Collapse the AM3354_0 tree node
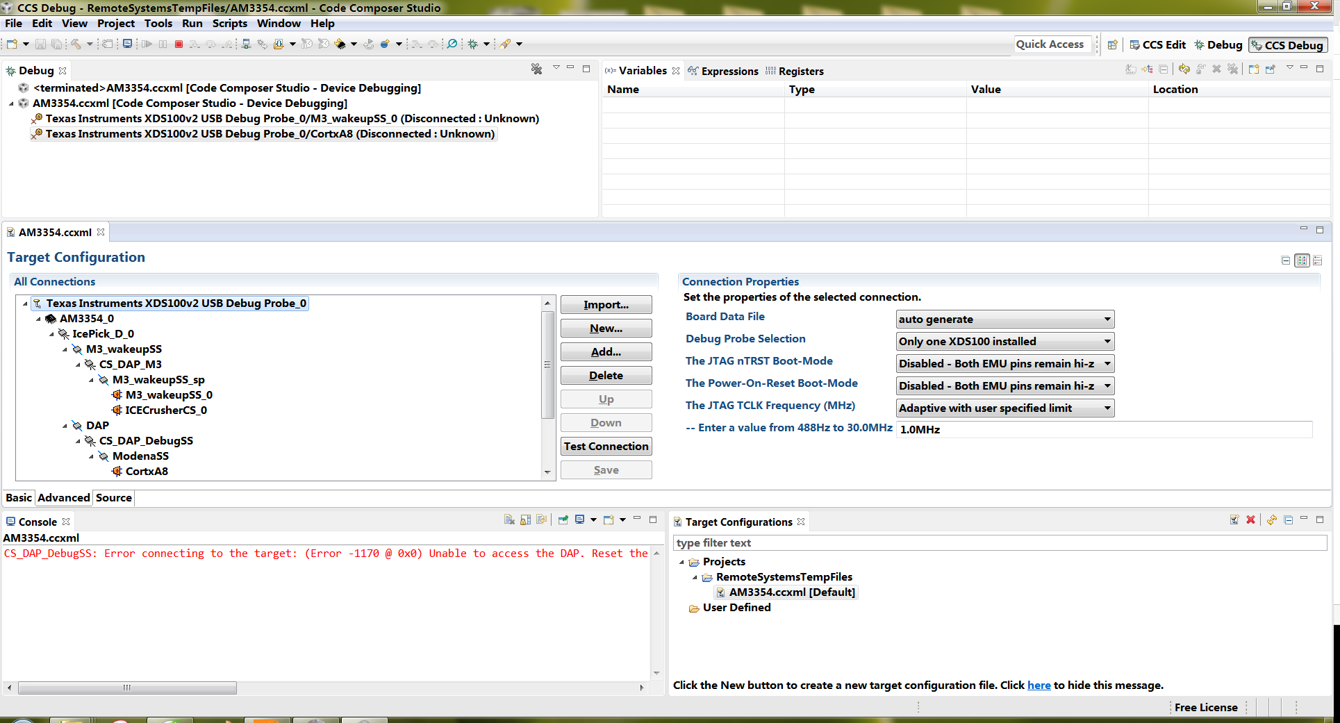Image resolution: width=1340 pixels, height=723 pixels. pos(39,319)
